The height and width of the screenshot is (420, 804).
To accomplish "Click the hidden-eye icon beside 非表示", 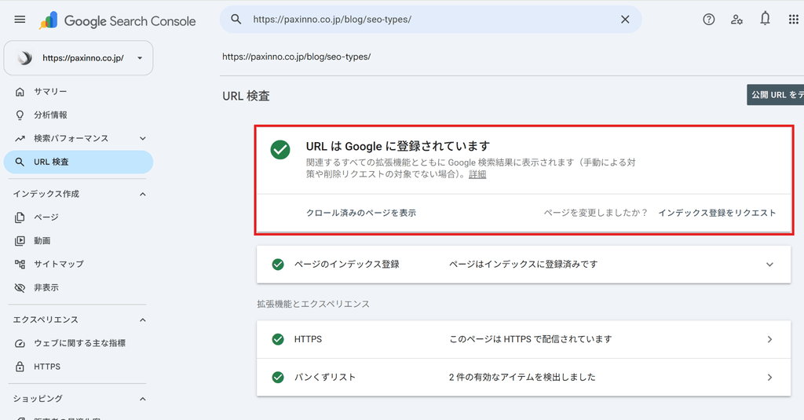I will pos(20,287).
